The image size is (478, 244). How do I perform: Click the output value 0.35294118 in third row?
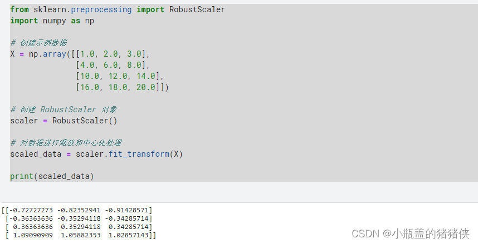click(80, 227)
